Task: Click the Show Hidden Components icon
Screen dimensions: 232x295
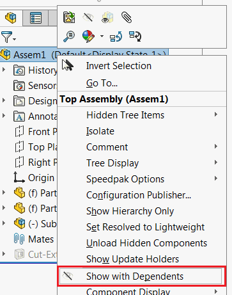Action: click(107, 17)
